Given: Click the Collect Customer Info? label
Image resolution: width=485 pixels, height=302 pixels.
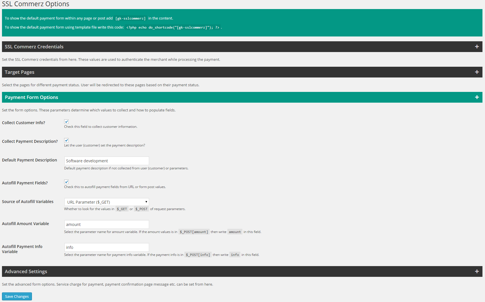Looking at the screenshot, I should 23,123.
